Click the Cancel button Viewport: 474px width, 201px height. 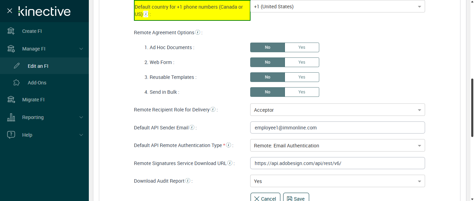coord(265,198)
